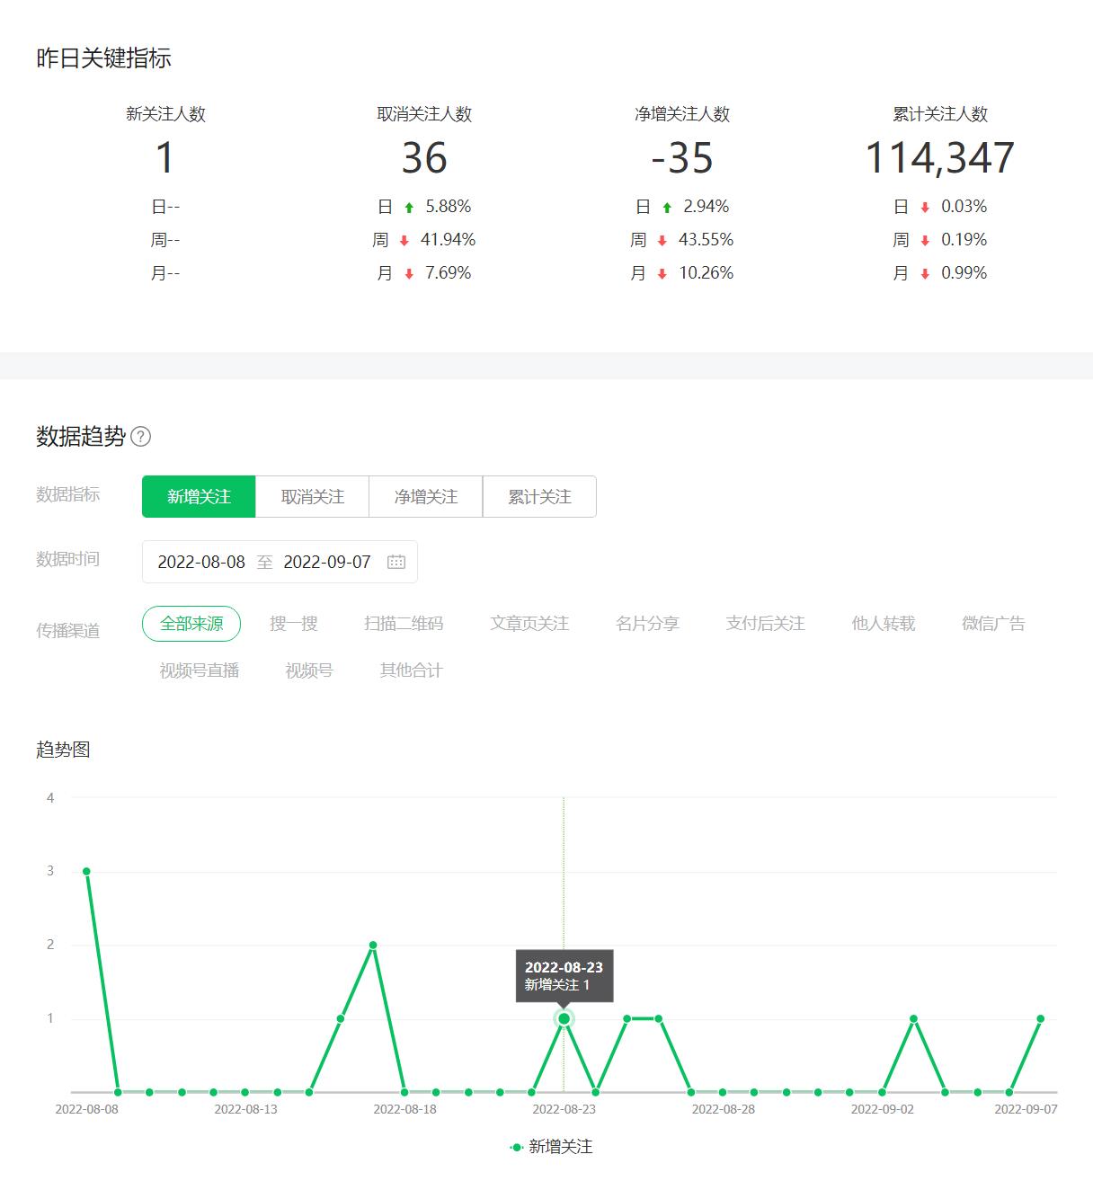Click the highlighted 2022-08-23 data point

pos(564,1018)
